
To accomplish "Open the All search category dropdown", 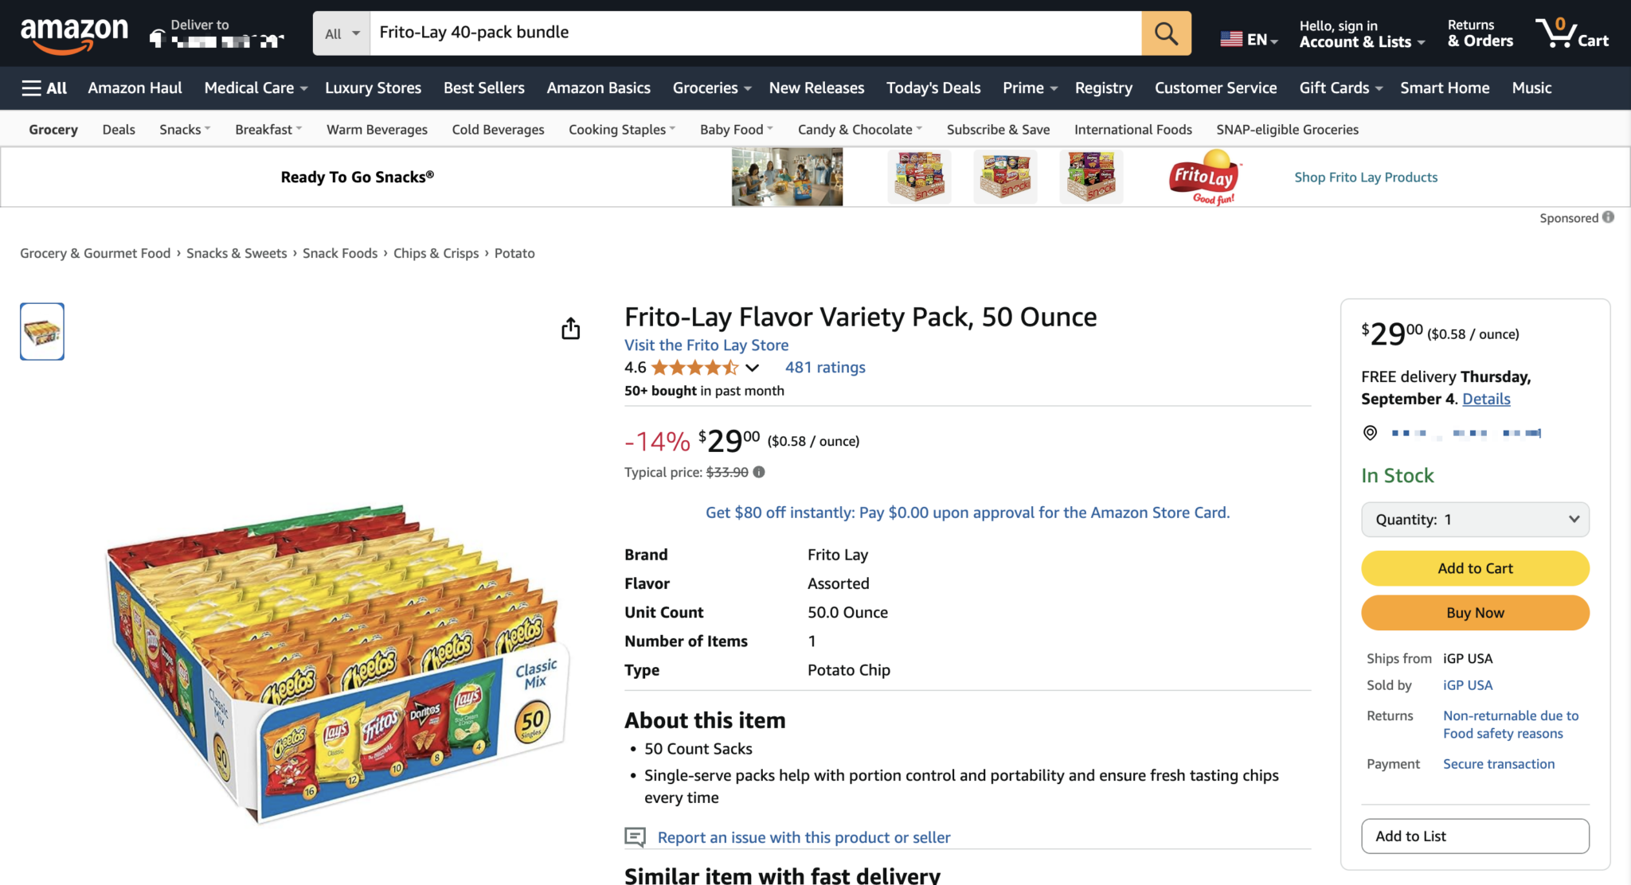I will click(341, 33).
